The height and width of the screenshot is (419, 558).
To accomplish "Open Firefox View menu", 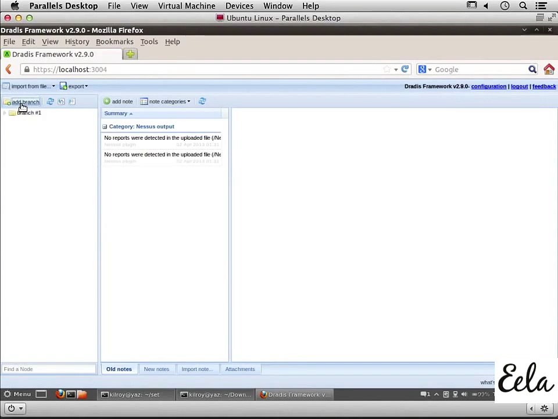I will 50,42.
